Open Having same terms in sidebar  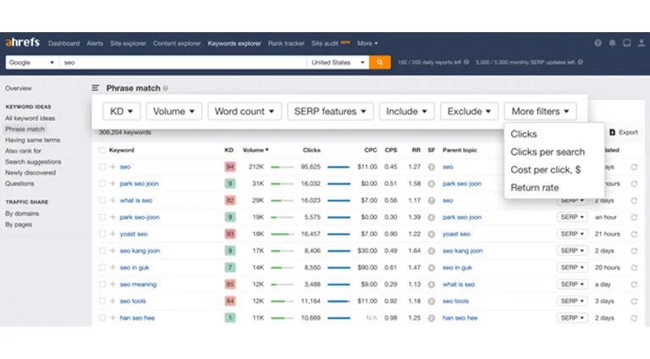tap(32, 140)
